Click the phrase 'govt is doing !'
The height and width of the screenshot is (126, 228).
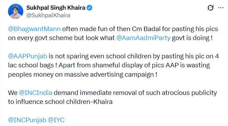click(x=192, y=38)
